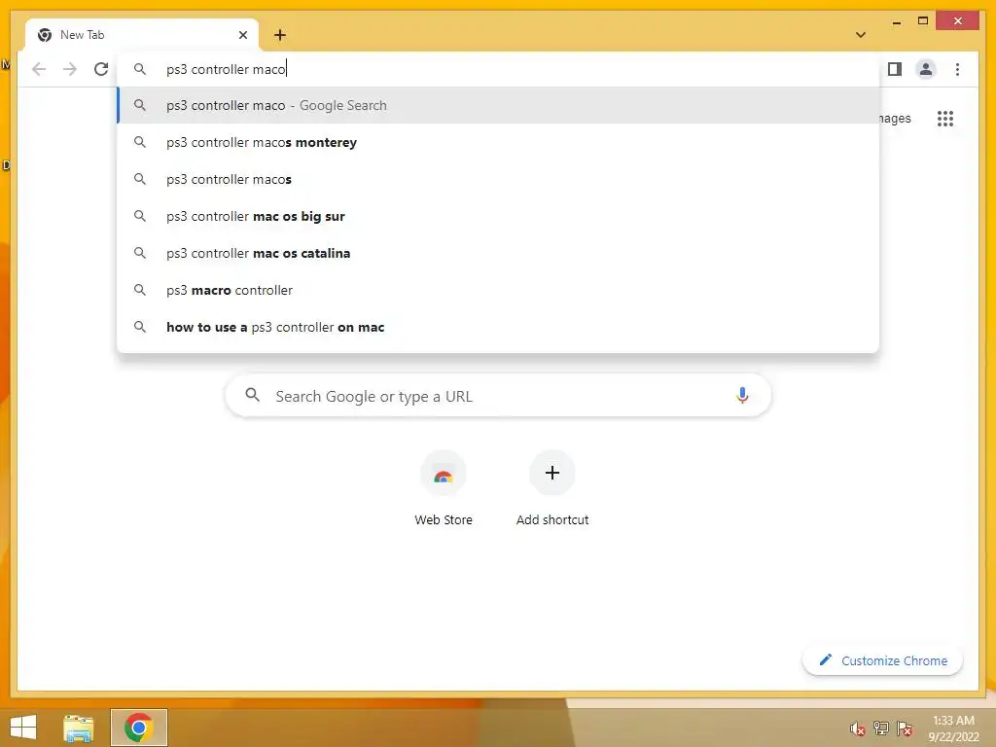Reload the page with the refresh icon
The image size is (996, 747).
101,69
